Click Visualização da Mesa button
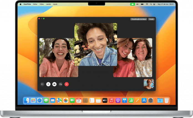Viewport: 193px width, 118px height. point(139,19)
